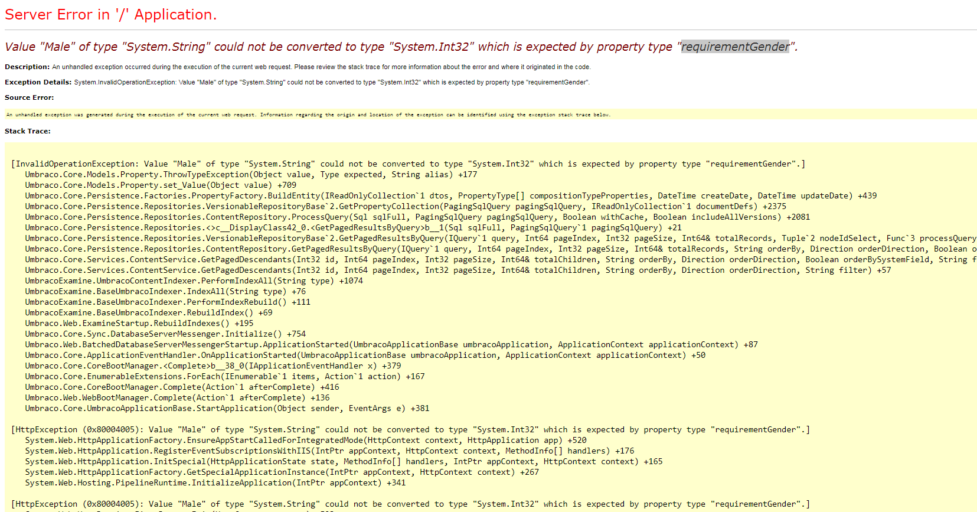Image resolution: width=977 pixels, height=512 pixels.
Task: Click the [InvalidOperationException: ...] stack trace line
Action: point(409,164)
